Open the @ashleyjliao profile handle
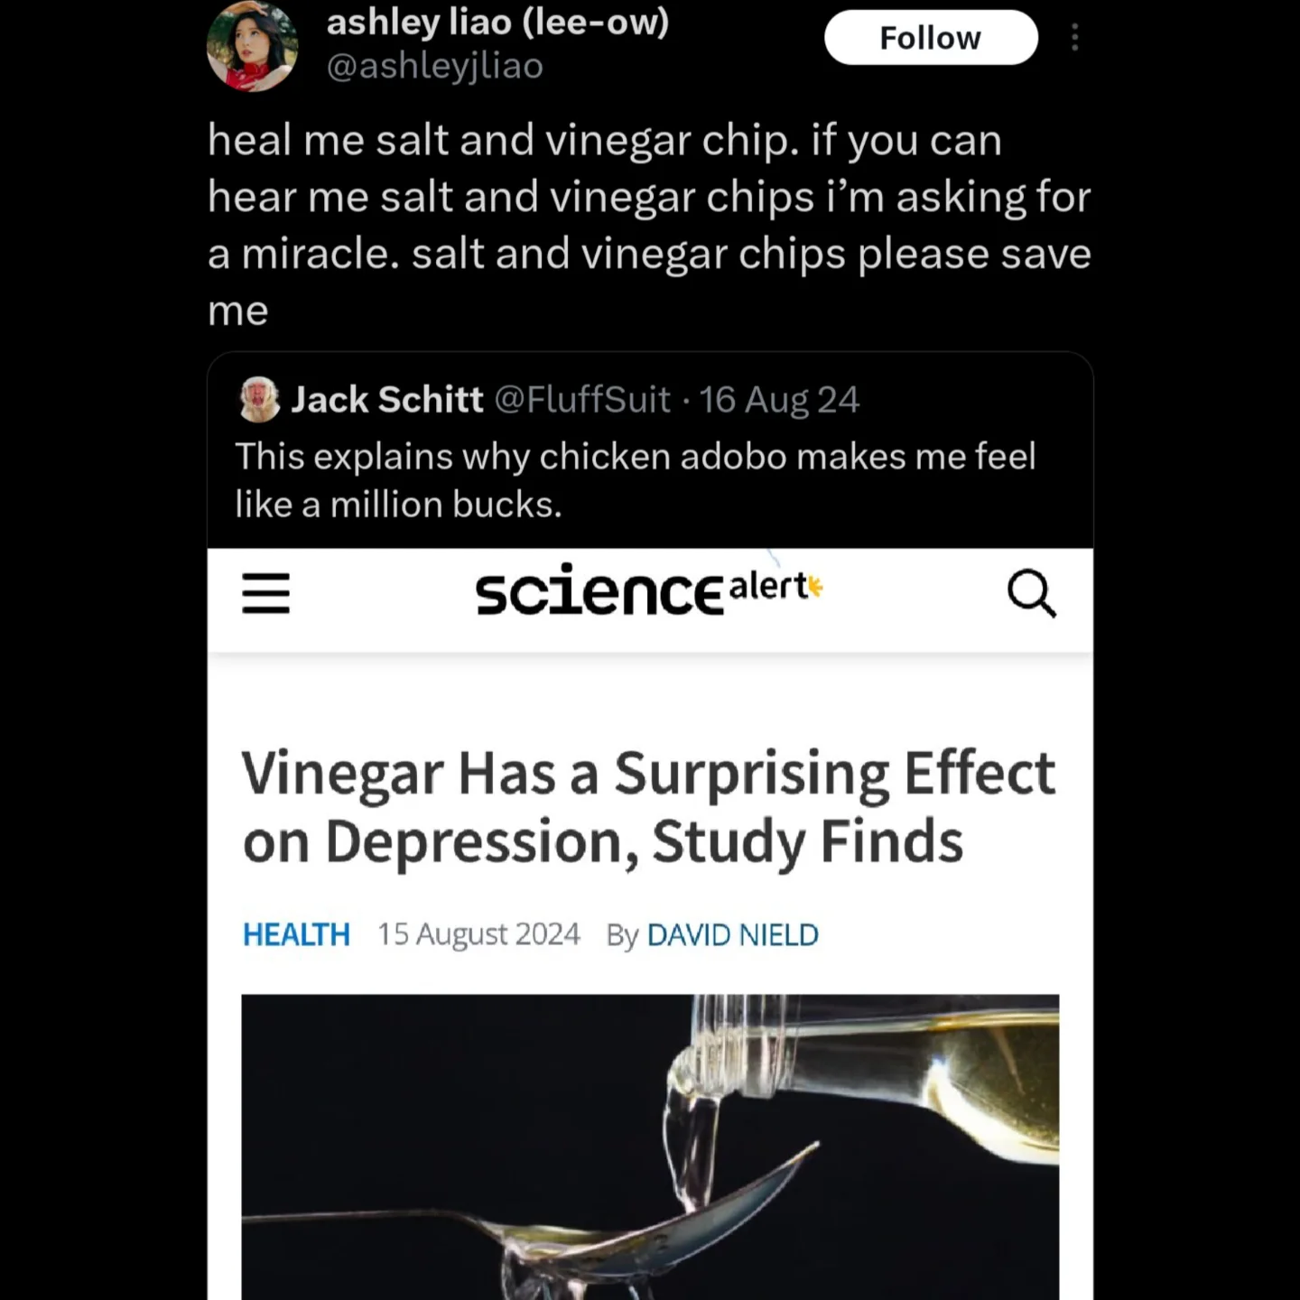Viewport: 1300px width, 1300px height. 435,65
